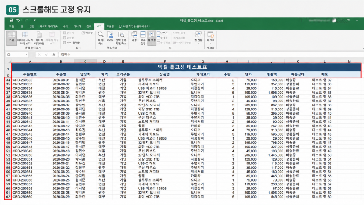Switch to 기본 (Normal) view
The width and height of the screenshot is (364, 205).
tap(11, 37)
